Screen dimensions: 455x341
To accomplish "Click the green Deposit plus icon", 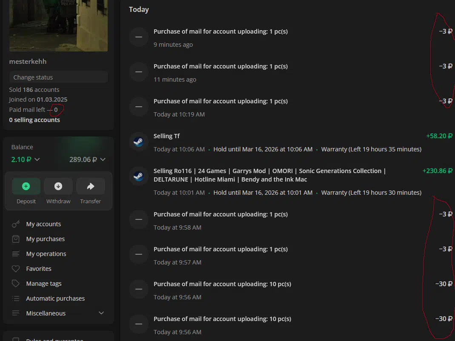I will point(26,186).
